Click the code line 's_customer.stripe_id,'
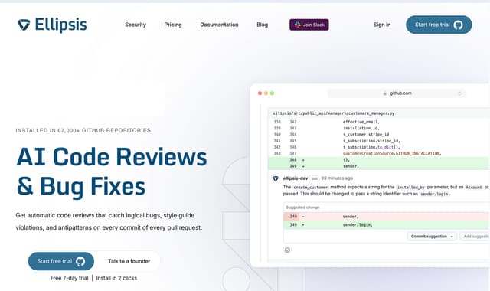Image resolution: width=490 pixels, height=291 pixels. (367, 135)
